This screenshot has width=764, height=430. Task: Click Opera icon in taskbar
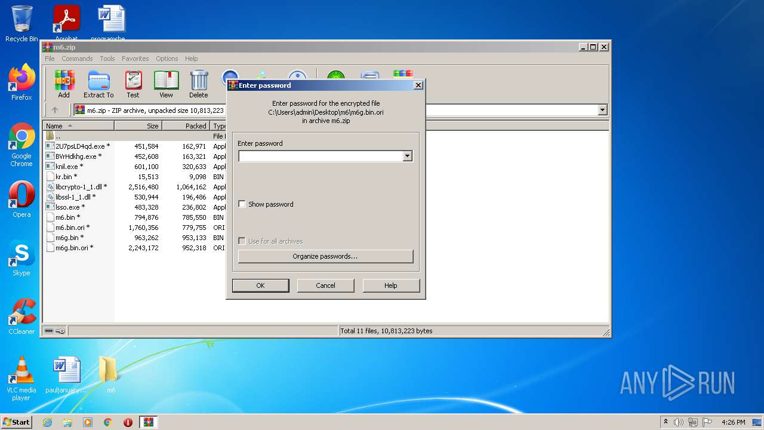point(128,422)
